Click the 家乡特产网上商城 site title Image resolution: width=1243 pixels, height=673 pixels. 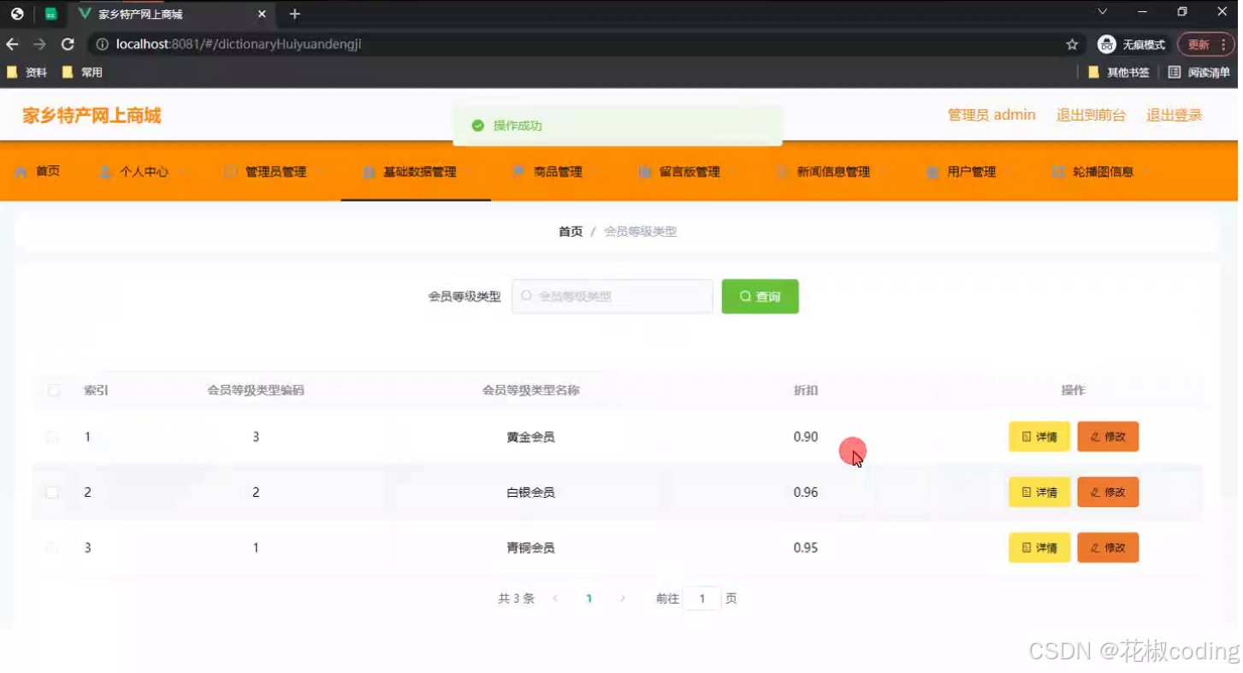(92, 115)
